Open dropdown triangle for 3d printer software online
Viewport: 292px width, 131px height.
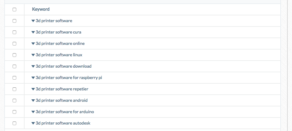(33, 44)
